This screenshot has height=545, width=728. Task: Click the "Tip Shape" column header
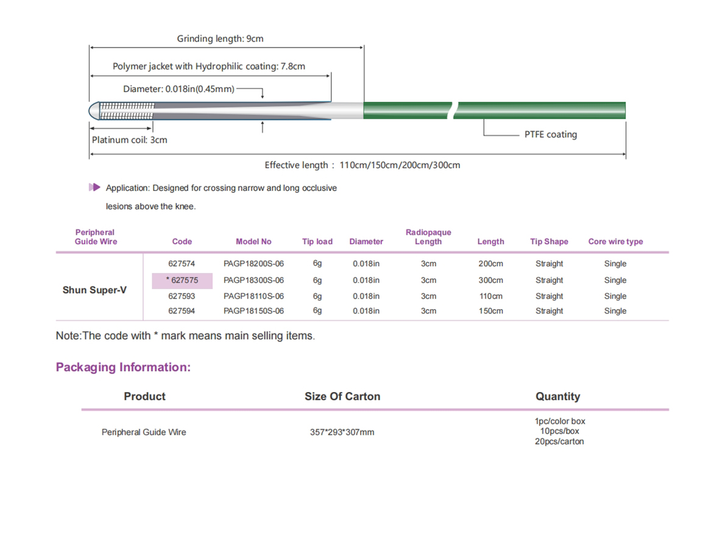(x=550, y=241)
